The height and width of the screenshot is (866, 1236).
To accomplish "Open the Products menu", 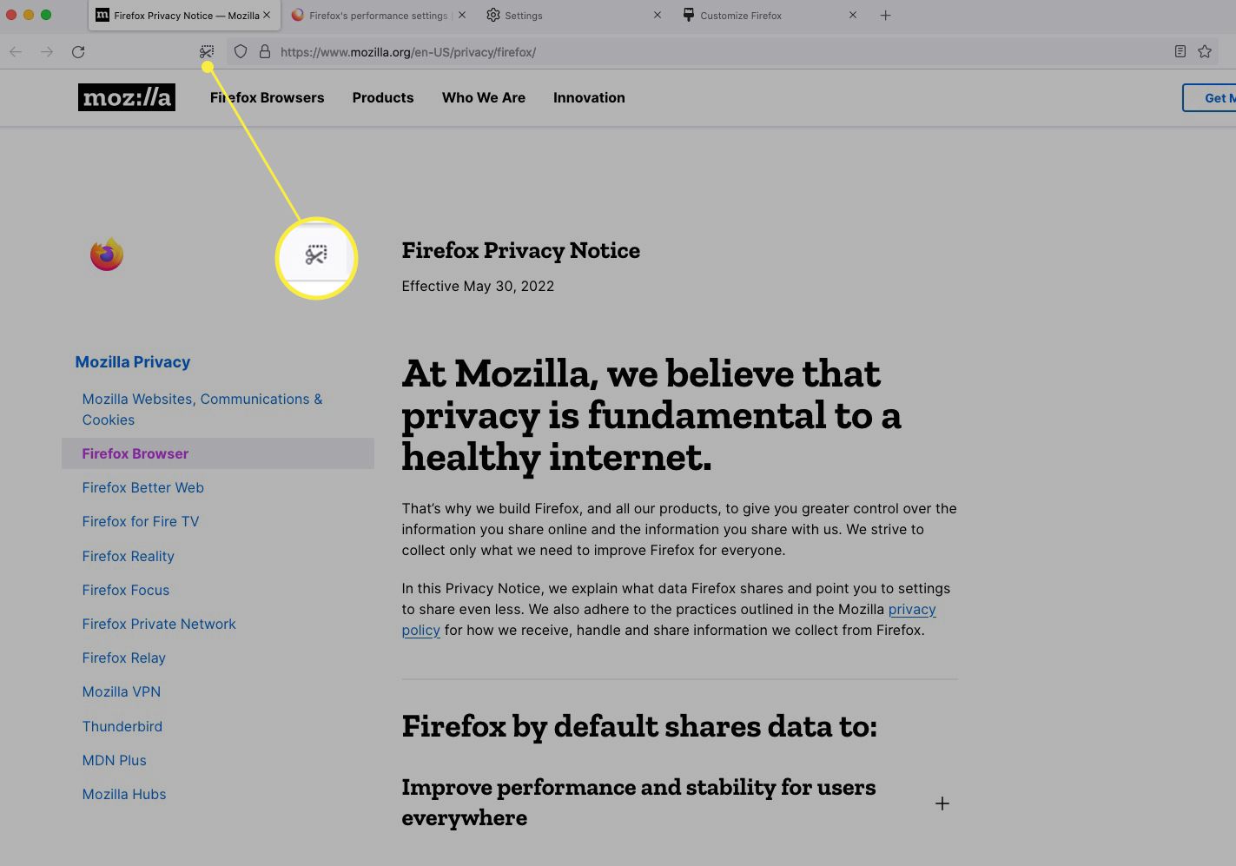I will click(383, 97).
